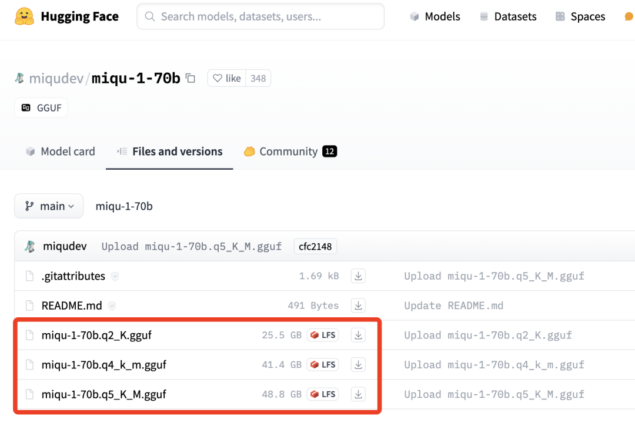
Task: Click the 48.8 GB file size
Action: [x=282, y=394]
